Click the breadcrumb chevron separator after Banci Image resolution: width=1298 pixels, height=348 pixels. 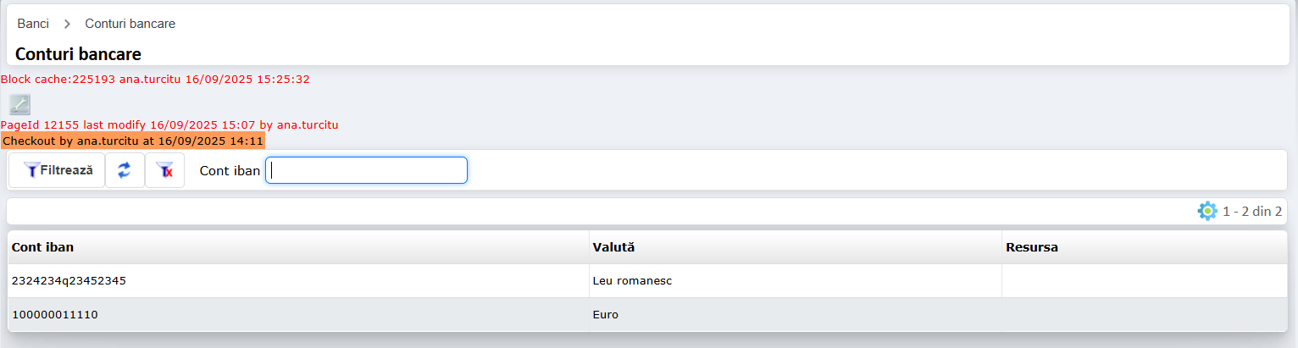point(67,24)
